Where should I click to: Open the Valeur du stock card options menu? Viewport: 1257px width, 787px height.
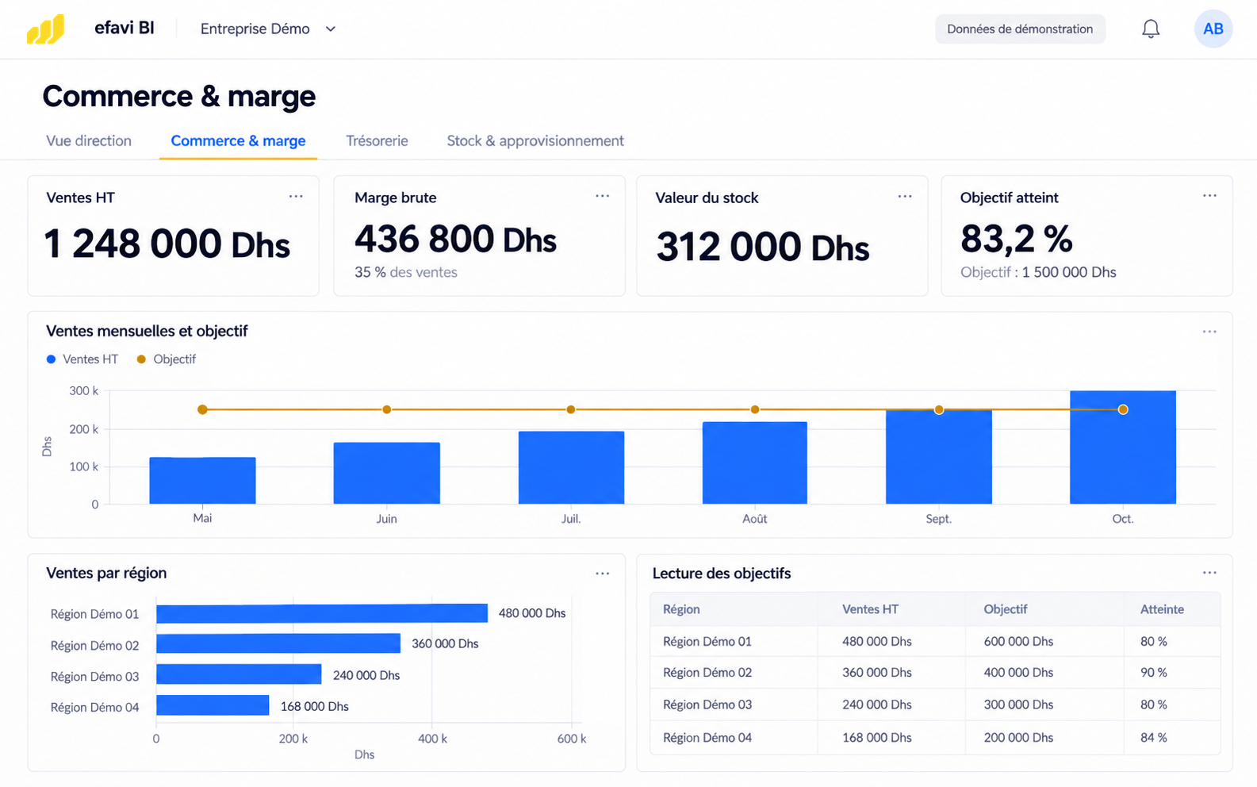905,196
